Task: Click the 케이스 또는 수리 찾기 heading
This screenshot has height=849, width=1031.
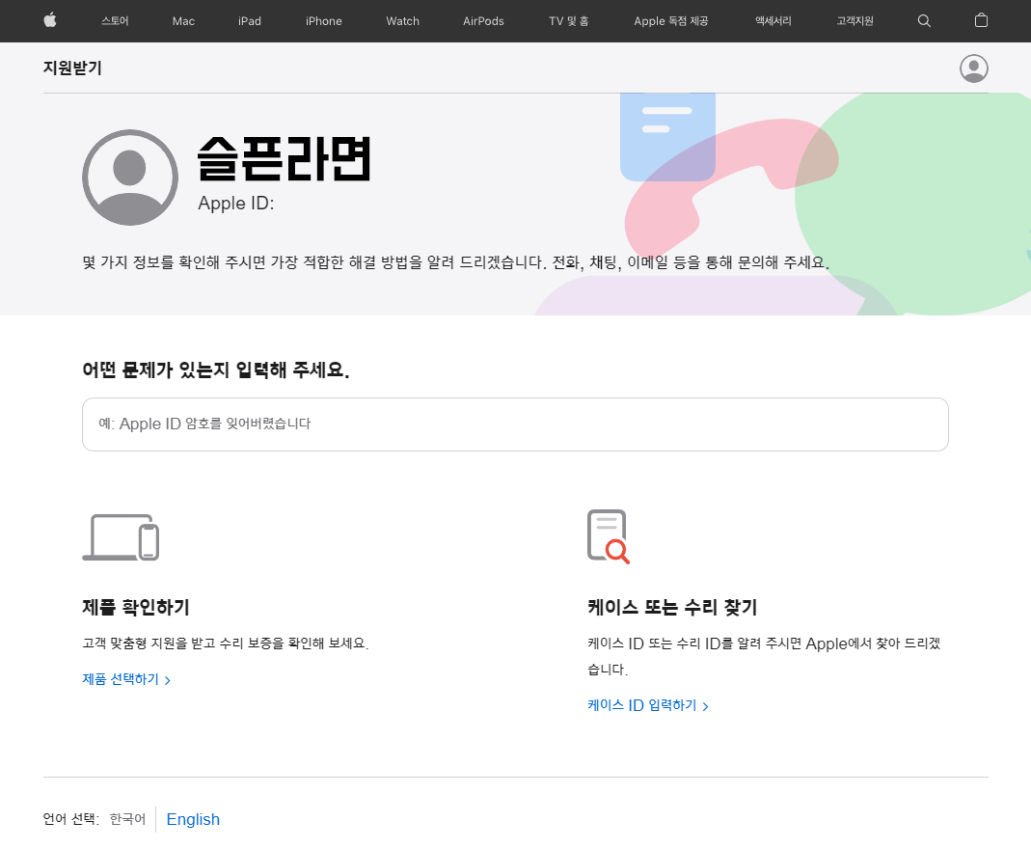Action: click(x=672, y=607)
